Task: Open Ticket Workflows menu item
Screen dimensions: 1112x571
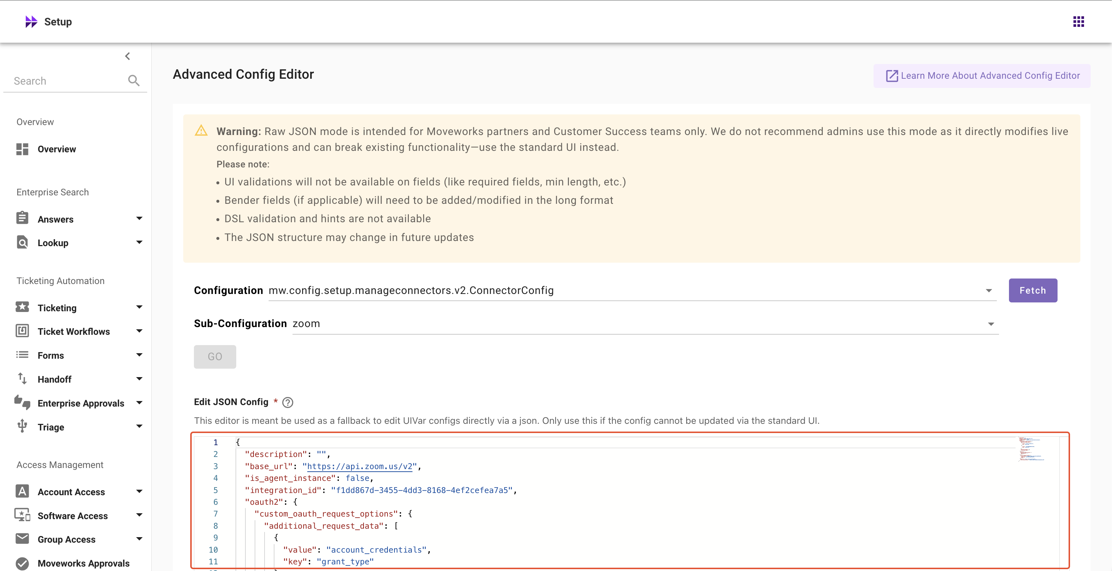Action: (x=73, y=331)
